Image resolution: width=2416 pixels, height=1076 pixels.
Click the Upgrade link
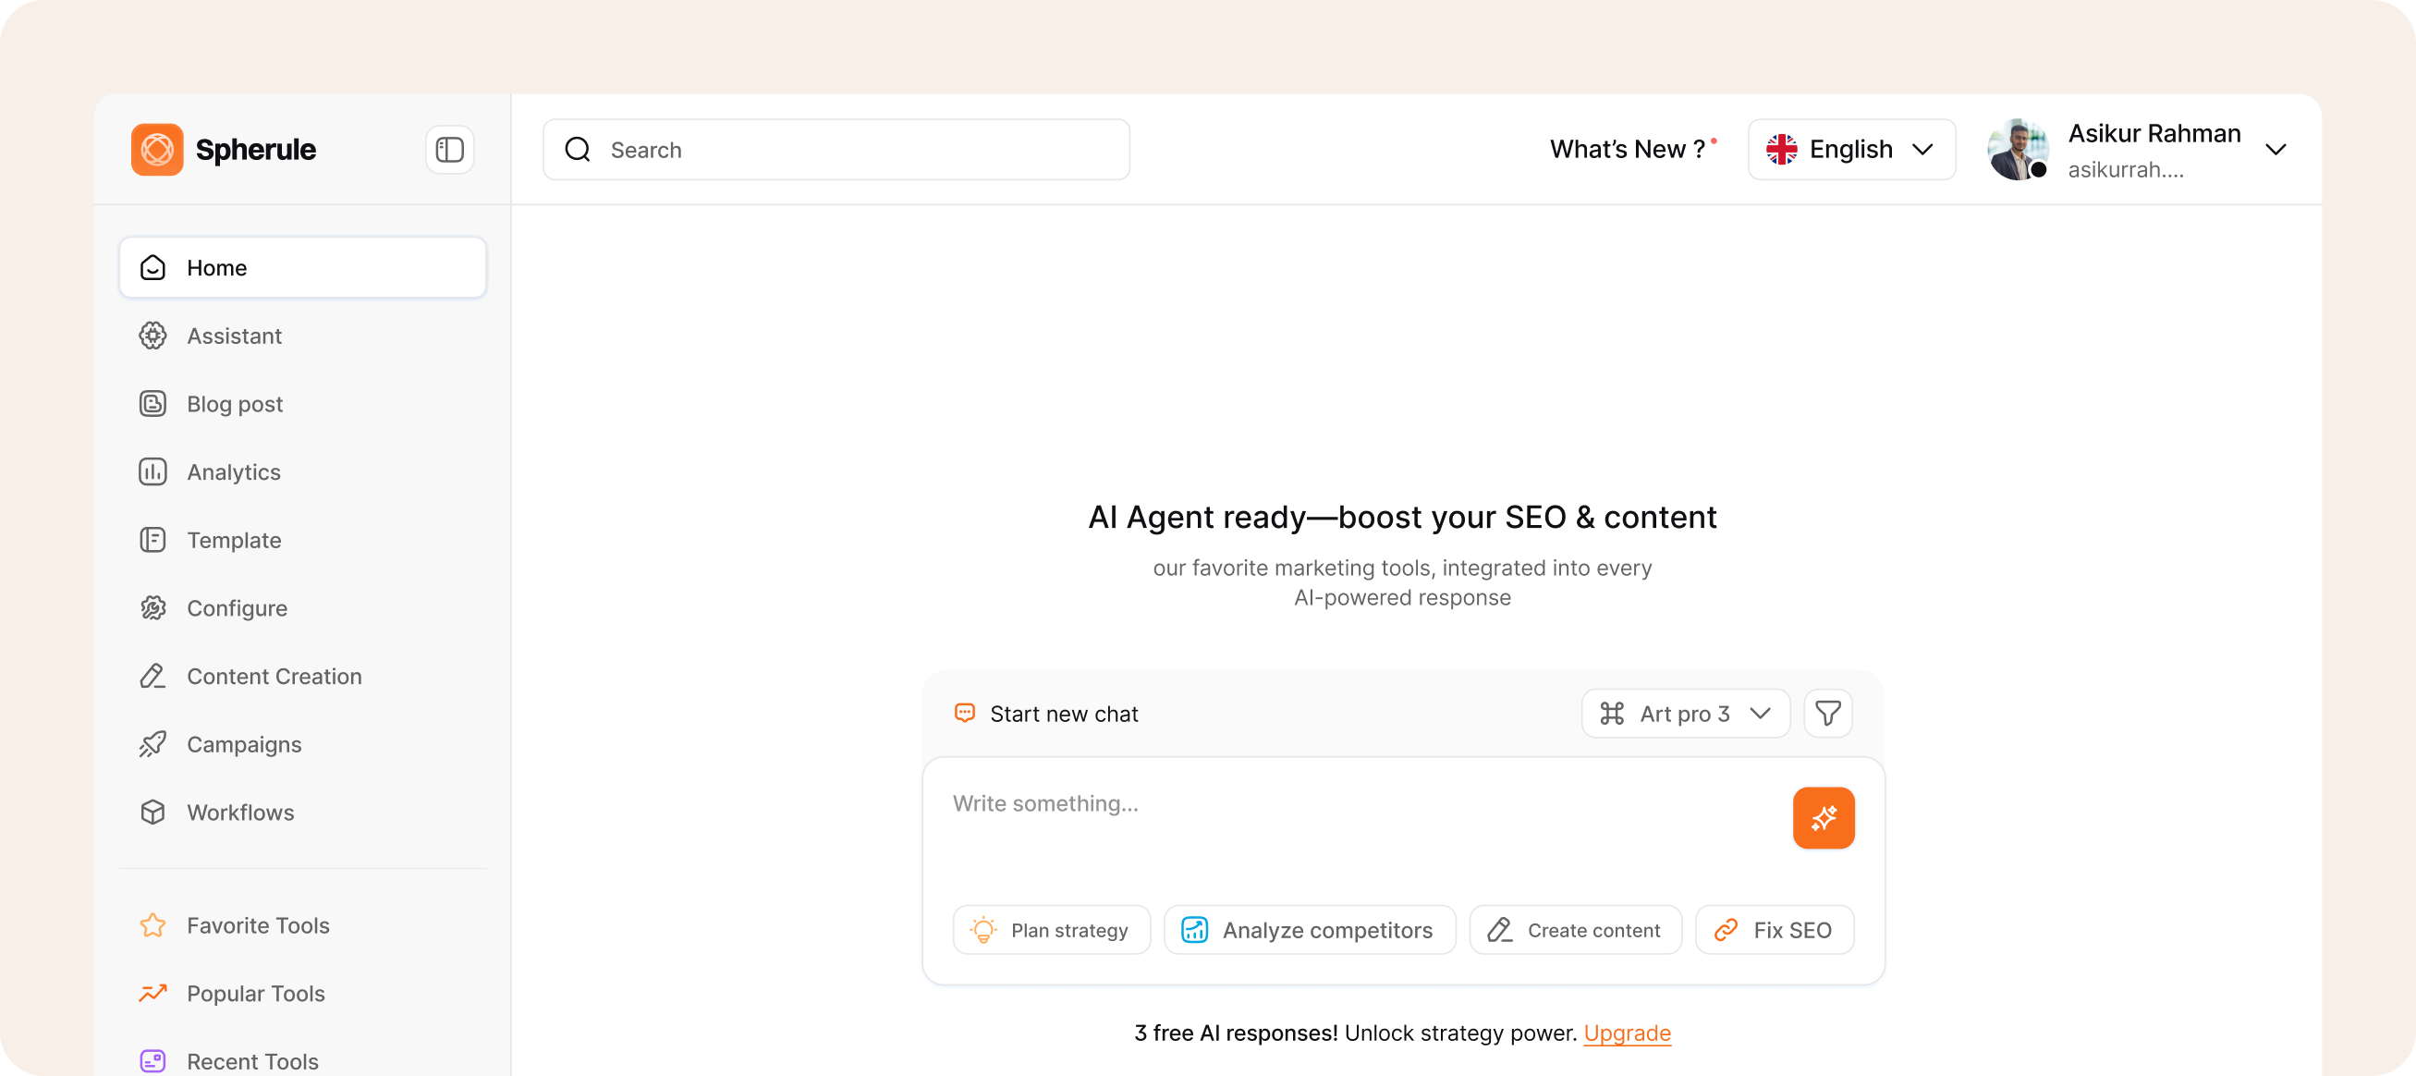click(x=1627, y=1032)
